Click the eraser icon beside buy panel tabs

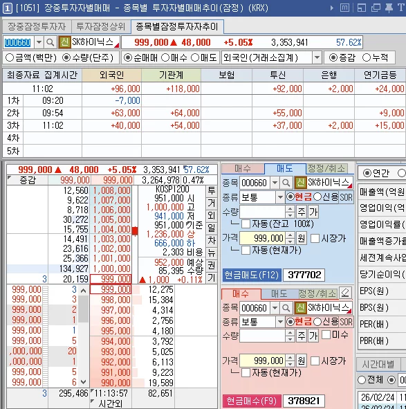pos(345,293)
